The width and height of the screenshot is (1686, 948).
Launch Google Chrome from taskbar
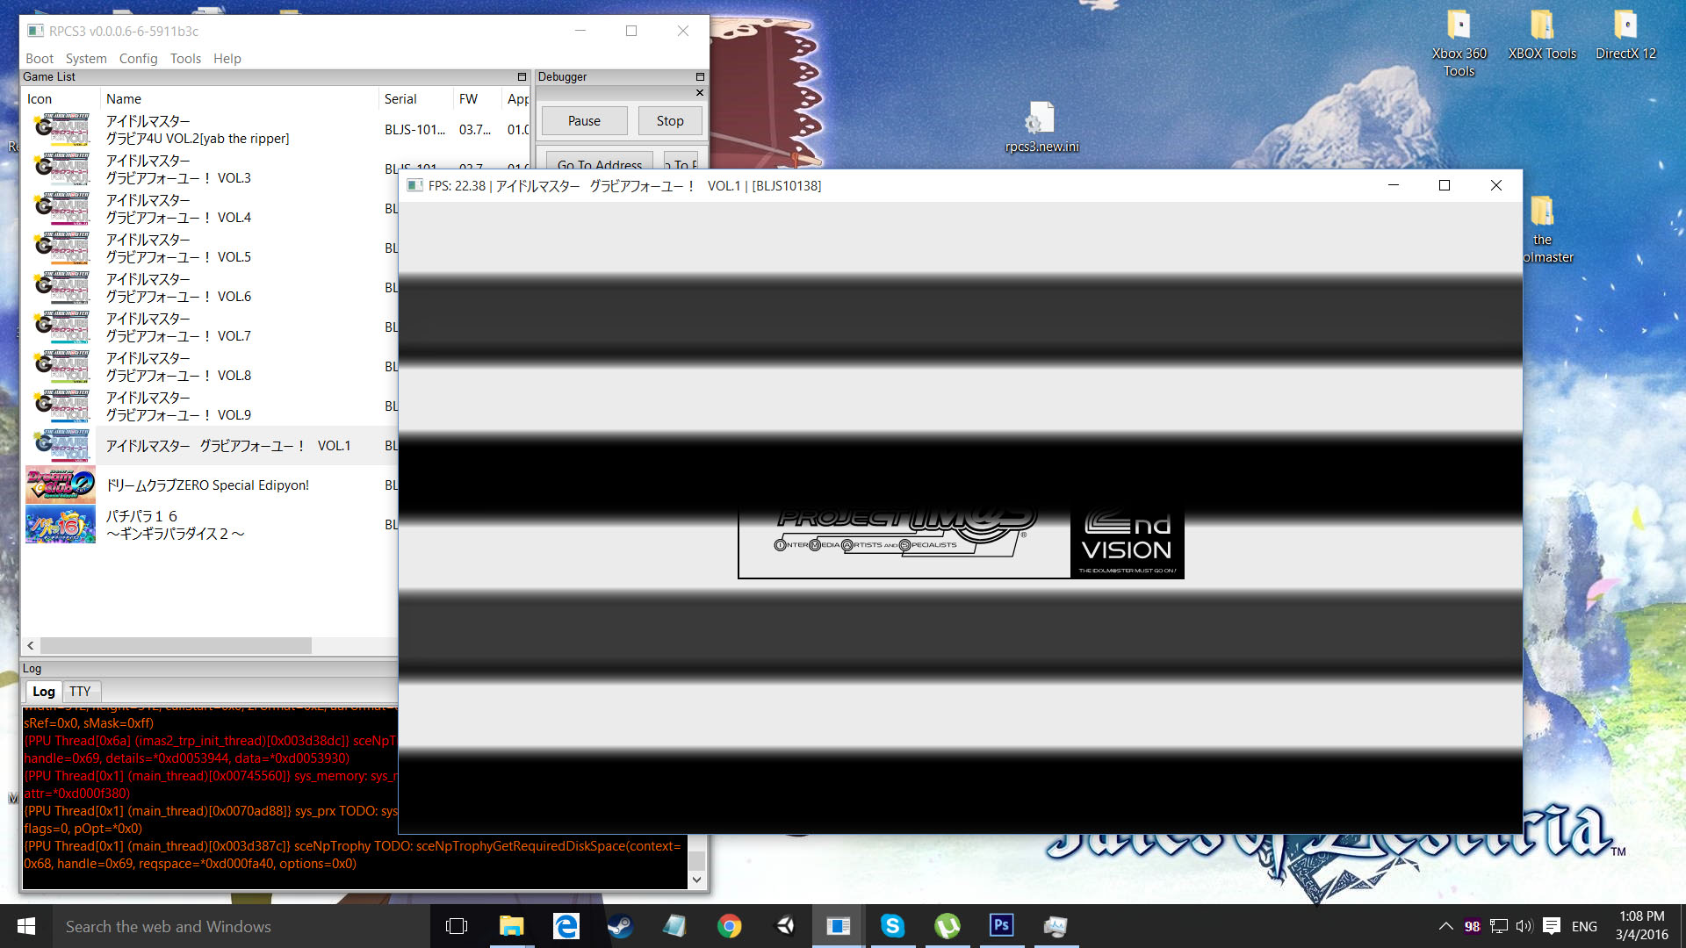[729, 926]
